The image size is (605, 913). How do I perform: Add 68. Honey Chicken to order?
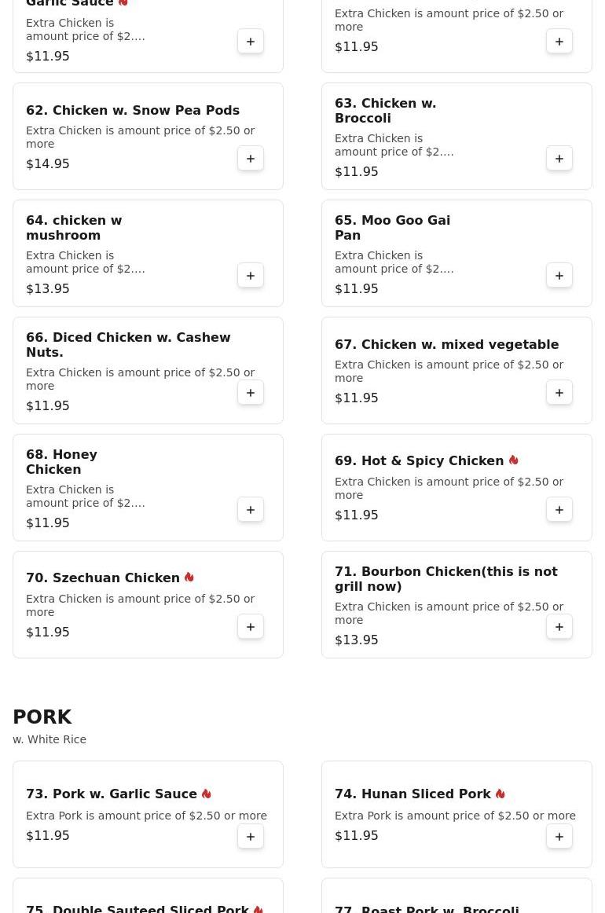coord(251,510)
